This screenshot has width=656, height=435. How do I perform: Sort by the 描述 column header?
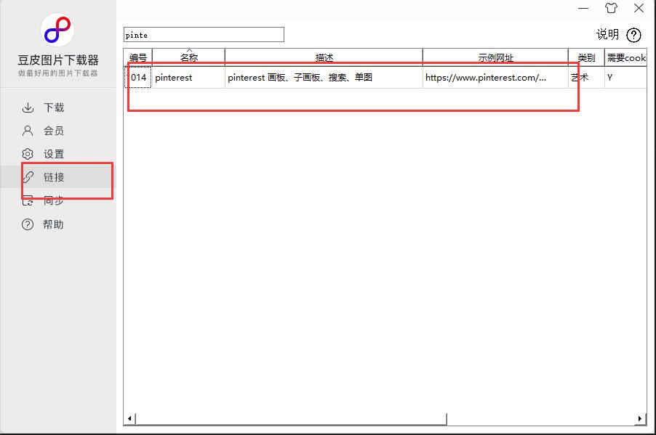point(324,57)
